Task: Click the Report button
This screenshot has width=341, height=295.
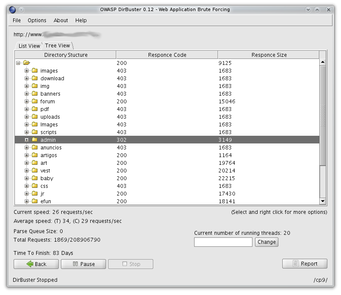Action: [x=304, y=264]
